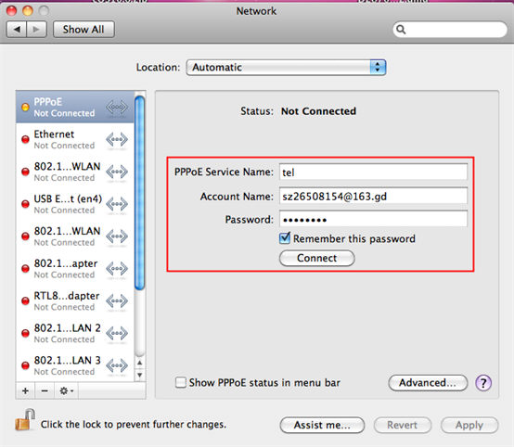The image size is (514, 447).
Task: Open the Location Automatic dropdown
Action: tap(286, 67)
